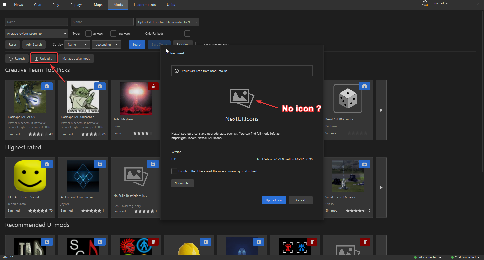Viewport: 484px width, 260px height.
Task: Select the Mods tab
Action: point(118,5)
